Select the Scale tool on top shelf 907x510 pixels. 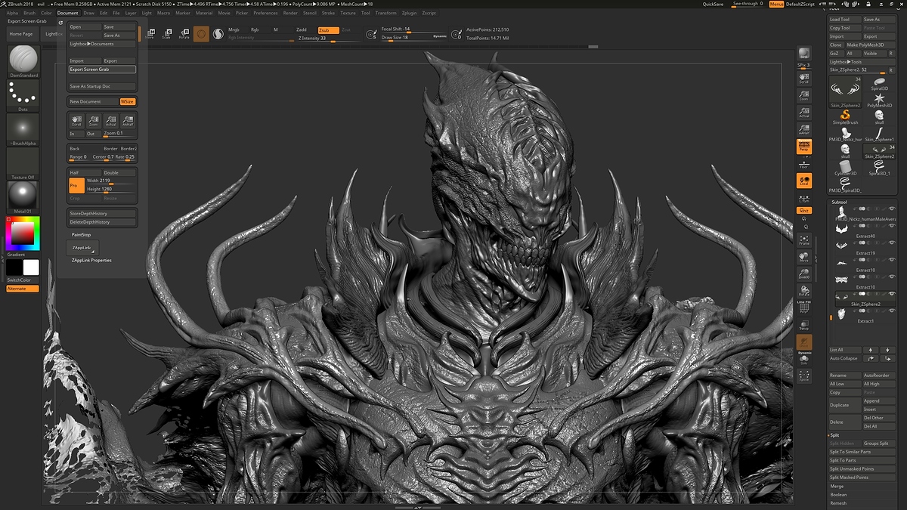166,34
